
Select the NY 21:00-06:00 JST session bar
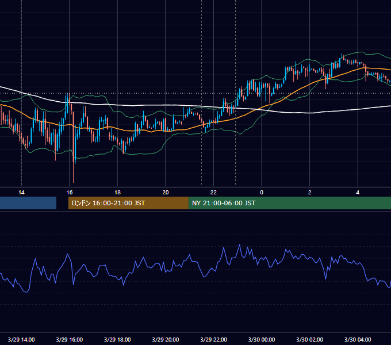[289, 203]
